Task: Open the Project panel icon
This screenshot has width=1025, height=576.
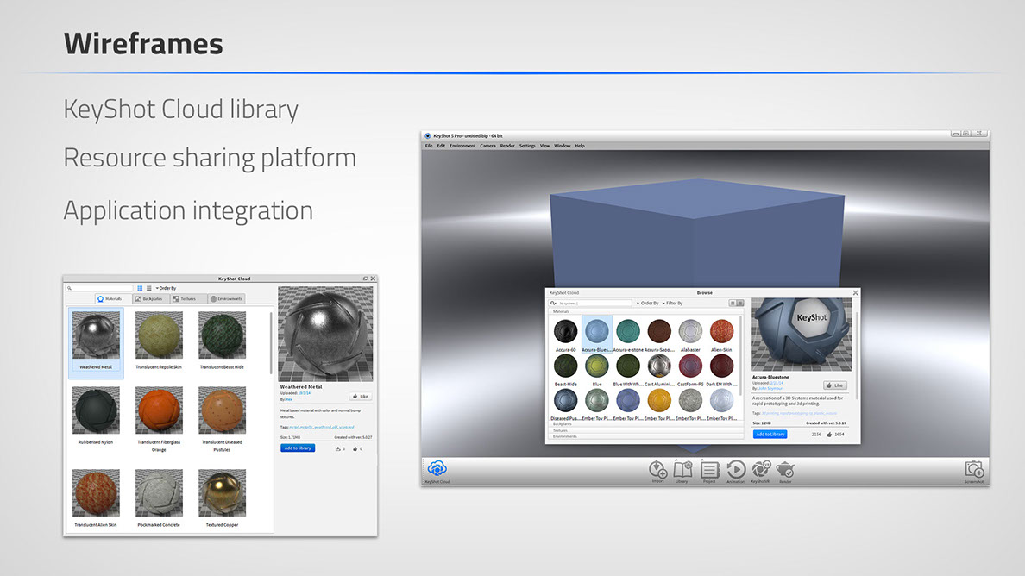Action: [x=709, y=469]
